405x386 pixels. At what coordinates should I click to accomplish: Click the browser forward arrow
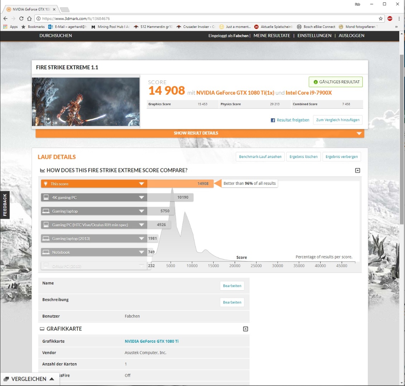(14, 19)
